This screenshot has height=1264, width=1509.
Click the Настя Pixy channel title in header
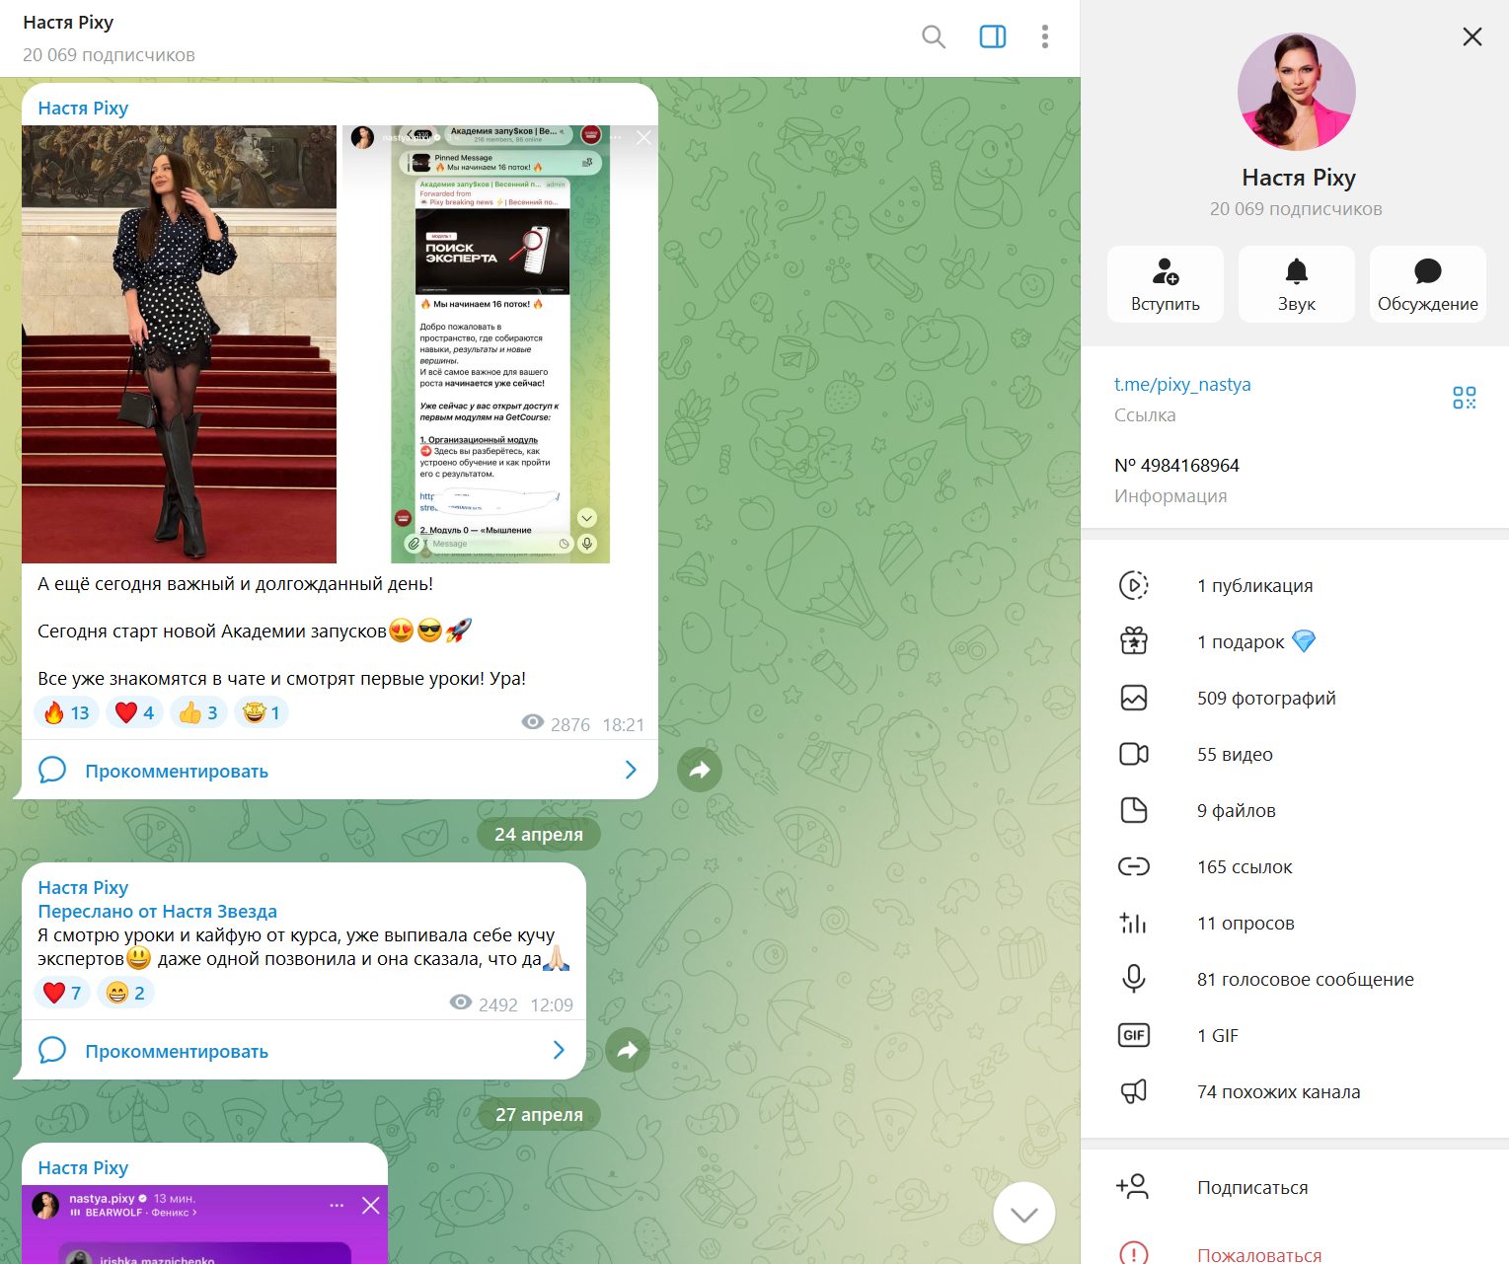click(x=68, y=22)
